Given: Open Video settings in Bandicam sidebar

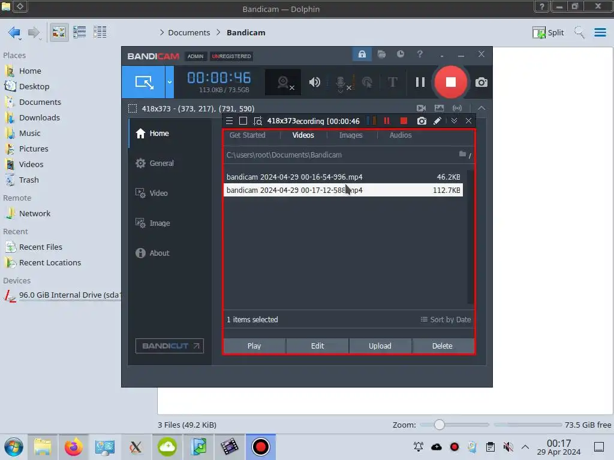Looking at the screenshot, I should (x=170, y=193).
